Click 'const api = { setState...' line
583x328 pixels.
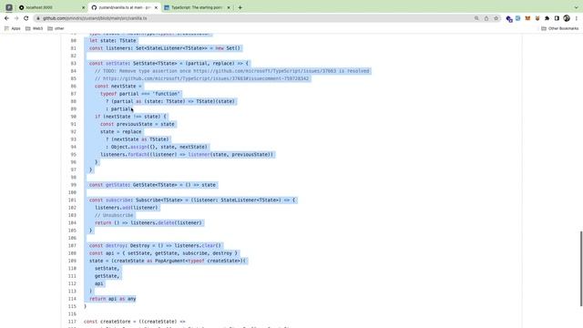click(163, 253)
